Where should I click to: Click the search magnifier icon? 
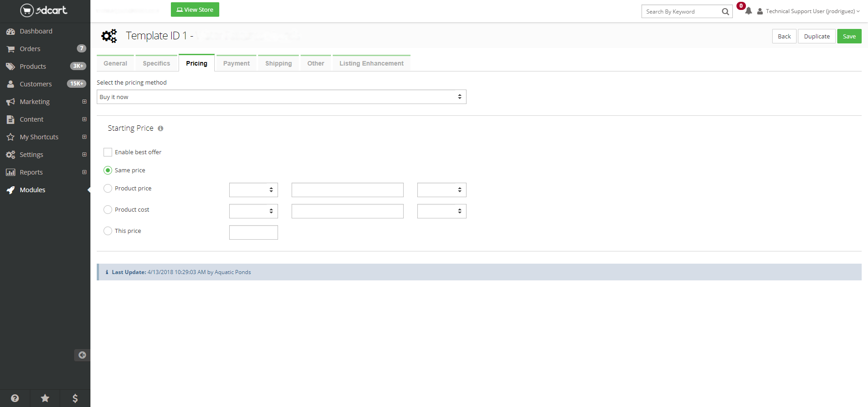coord(725,12)
